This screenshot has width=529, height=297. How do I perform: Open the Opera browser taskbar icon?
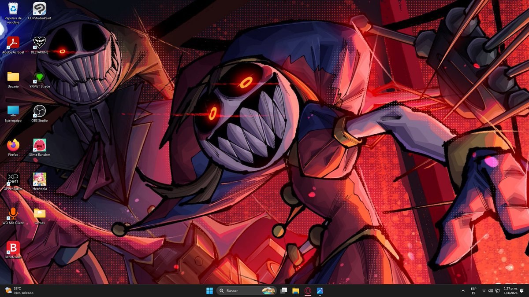(x=308, y=290)
